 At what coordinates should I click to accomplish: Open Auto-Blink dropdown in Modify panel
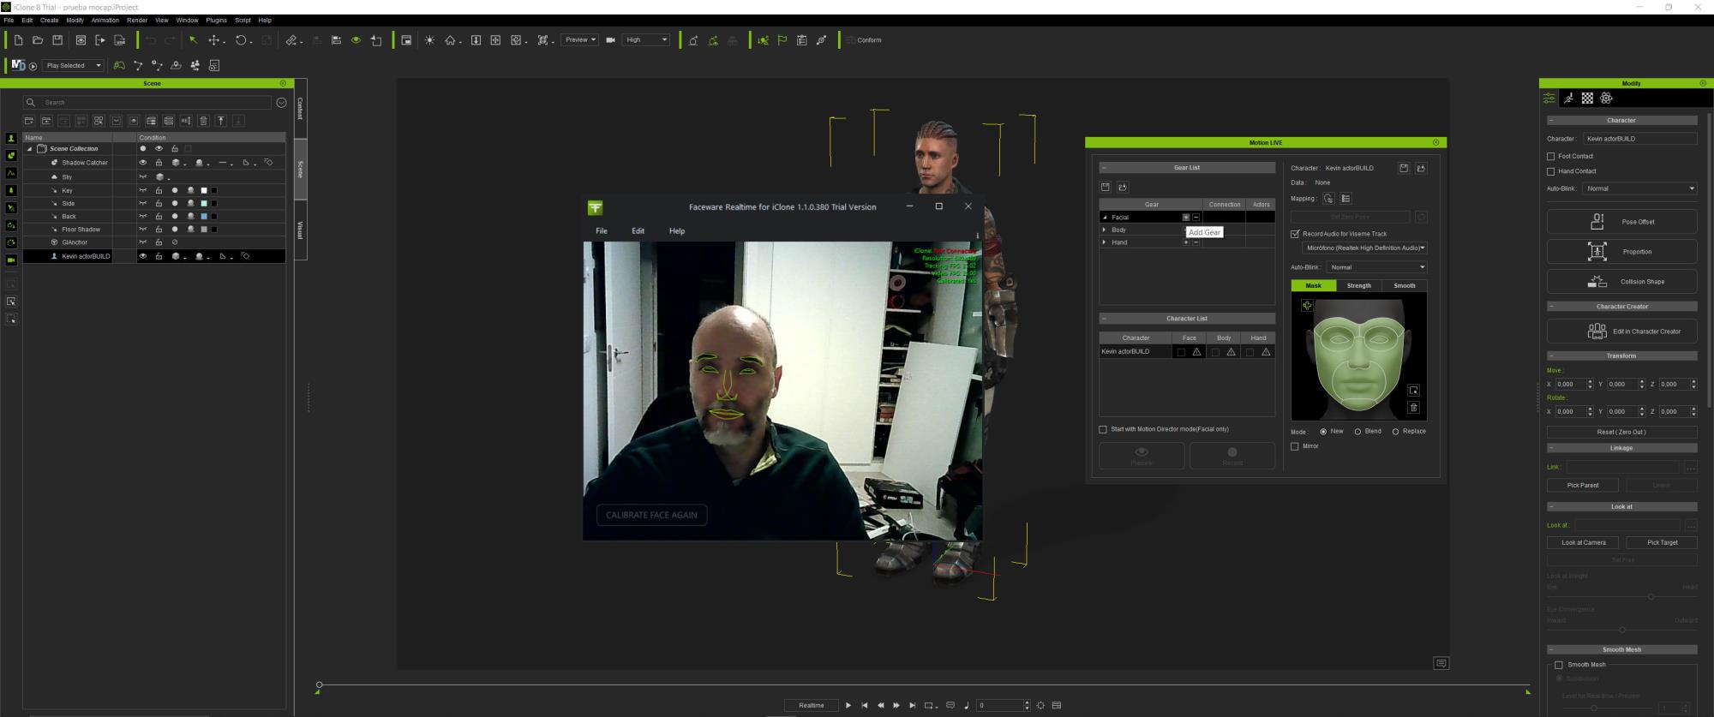1640,188
